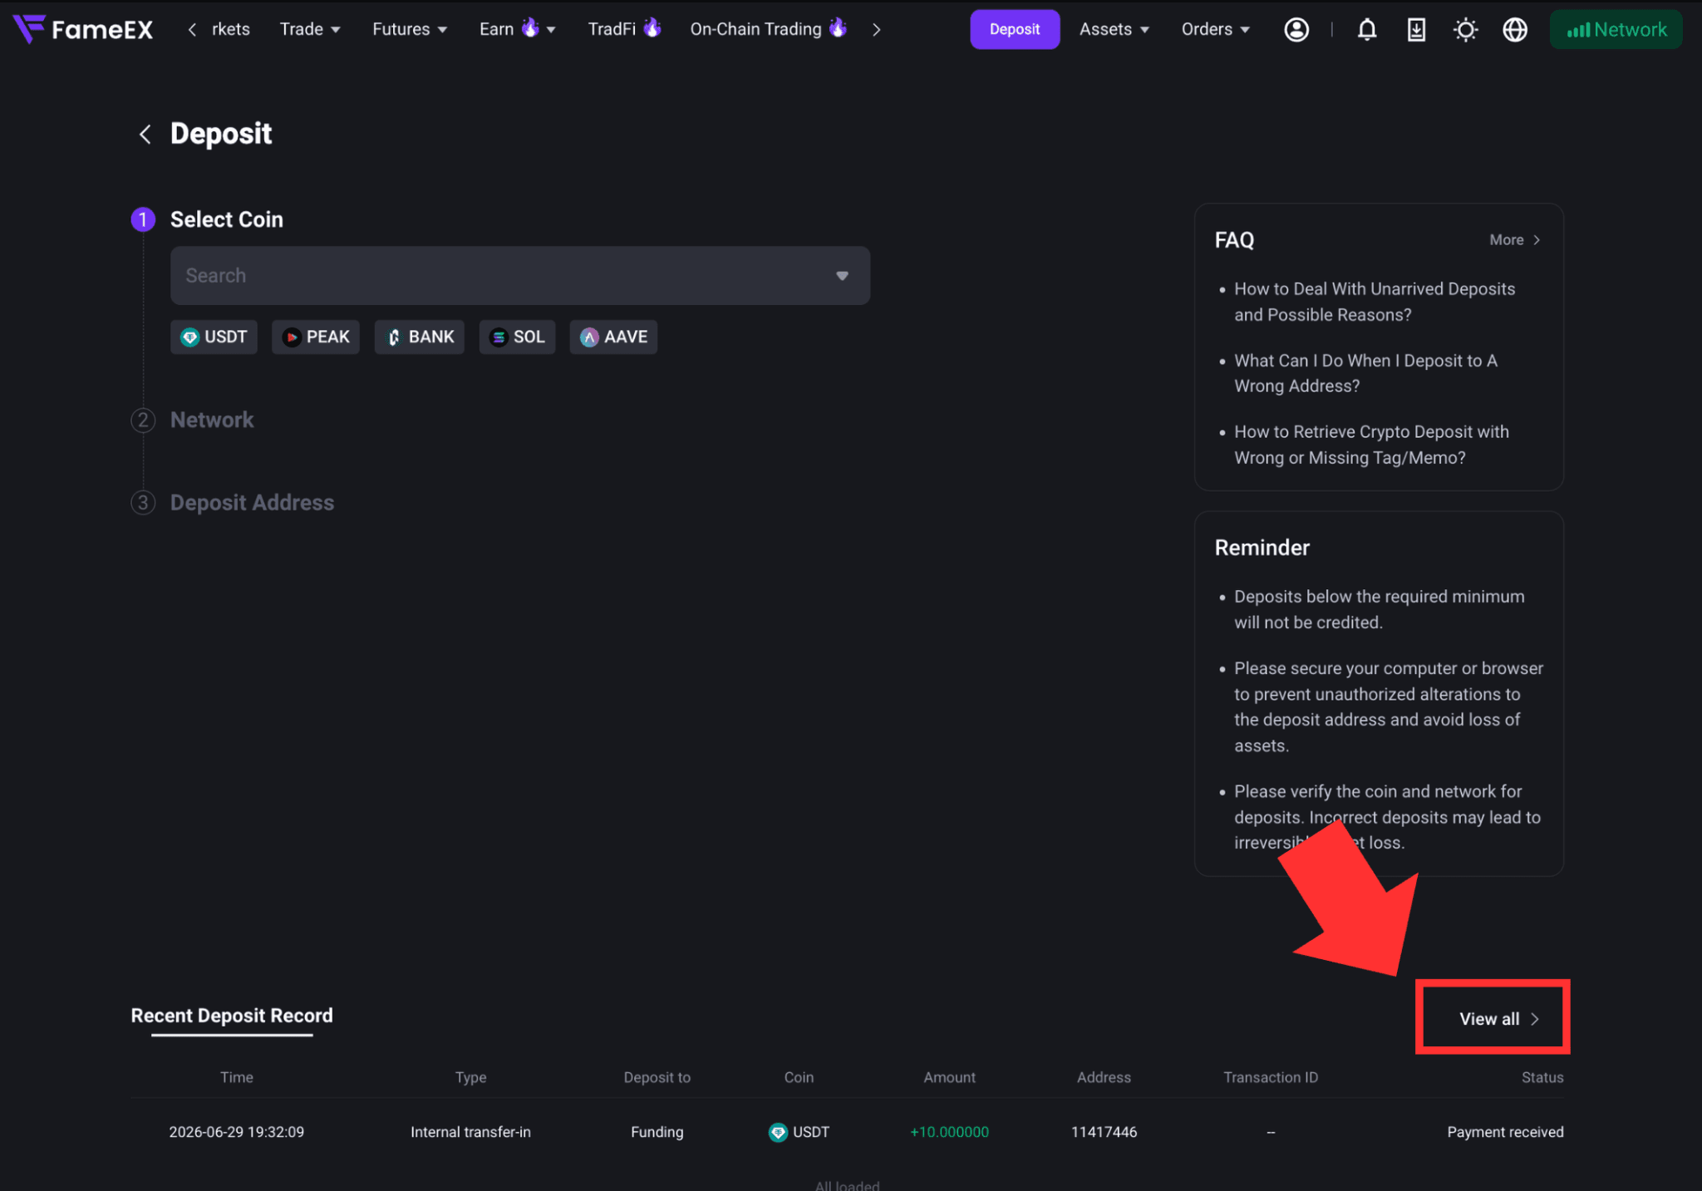This screenshot has width=1702, height=1191.
Task: Open the Futures dropdown menu
Action: [410, 29]
